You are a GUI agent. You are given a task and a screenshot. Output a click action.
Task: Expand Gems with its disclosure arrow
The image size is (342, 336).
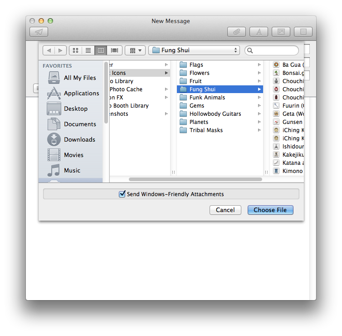(x=259, y=106)
